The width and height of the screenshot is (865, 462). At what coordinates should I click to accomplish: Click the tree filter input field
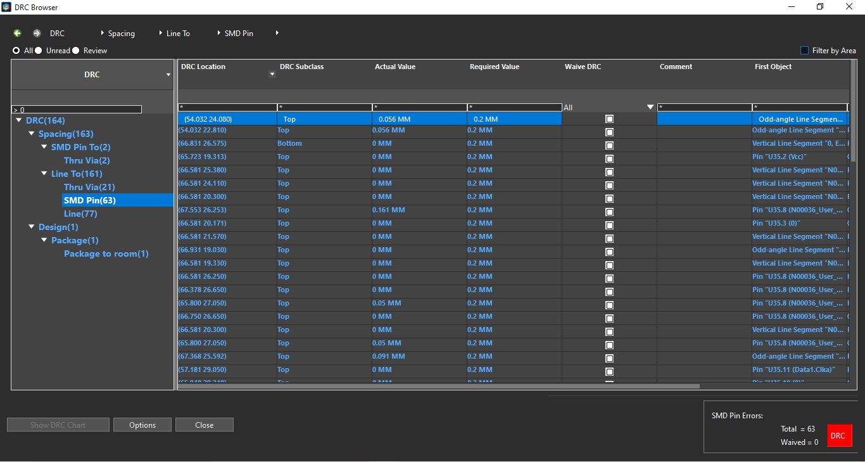tap(77, 110)
